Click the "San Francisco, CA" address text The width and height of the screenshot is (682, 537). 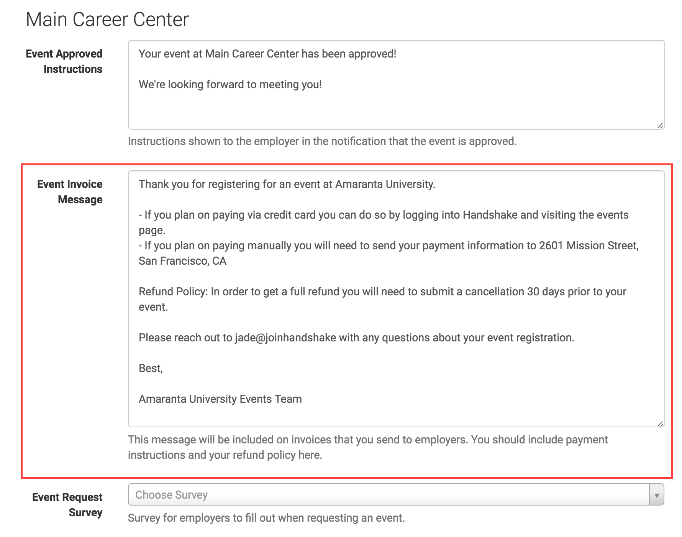coord(182,261)
